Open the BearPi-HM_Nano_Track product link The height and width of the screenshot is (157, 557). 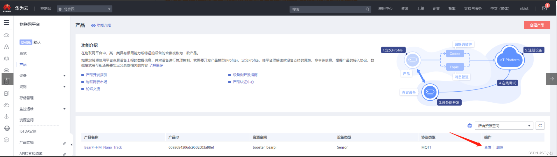103,147
